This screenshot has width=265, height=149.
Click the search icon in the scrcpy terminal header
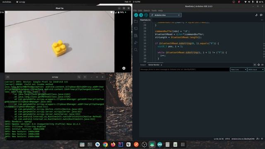point(79,77)
